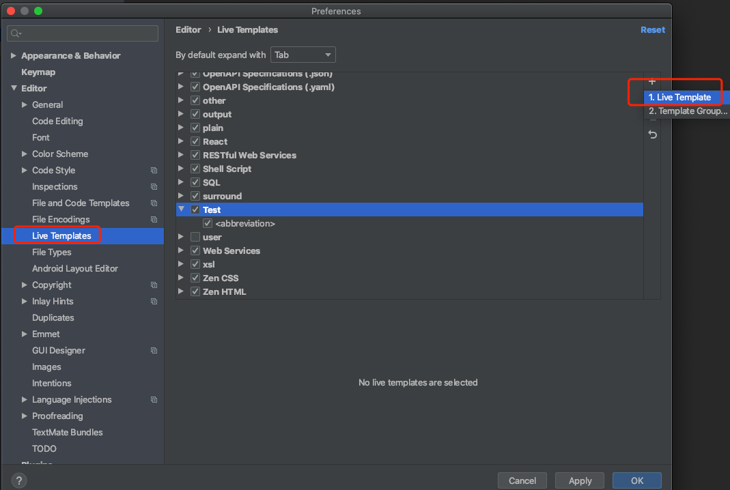Expand the Zen HTML group arrow
Image resolution: width=730 pixels, height=490 pixels.
tap(181, 291)
